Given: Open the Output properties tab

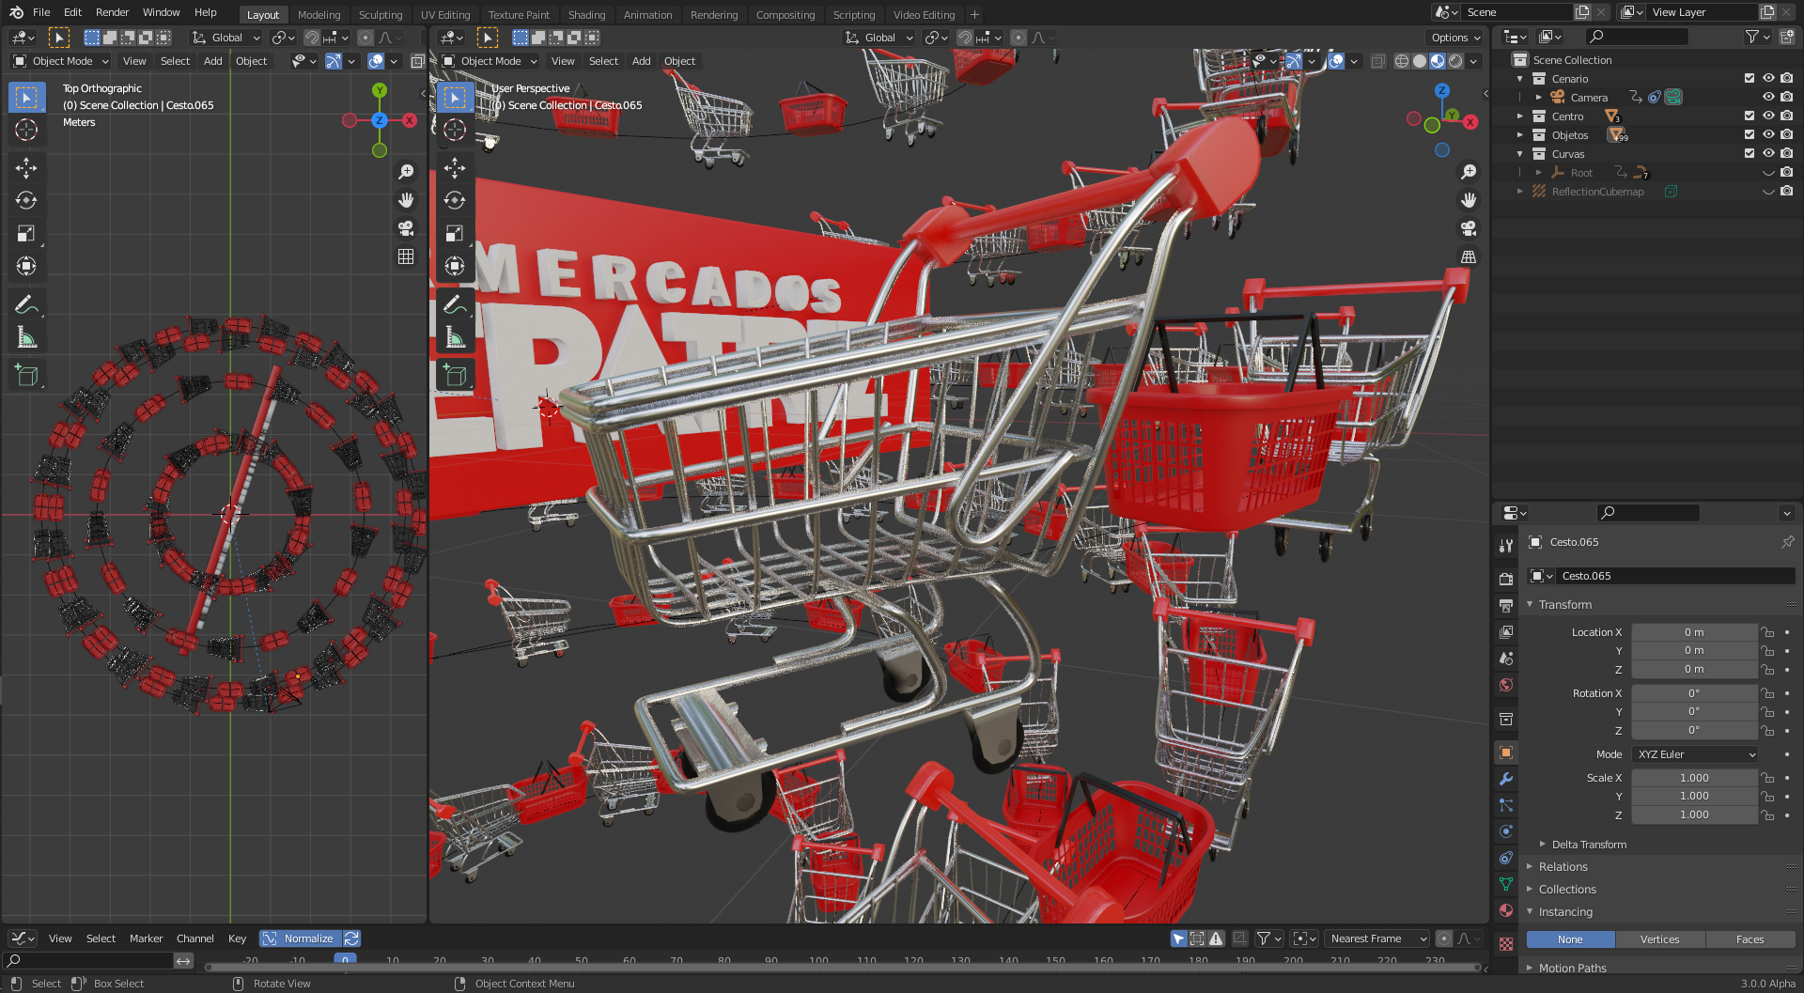Looking at the screenshot, I should tap(1506, 606).
